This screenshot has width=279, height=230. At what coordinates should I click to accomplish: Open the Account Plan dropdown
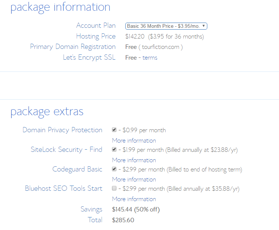(166, 26)
